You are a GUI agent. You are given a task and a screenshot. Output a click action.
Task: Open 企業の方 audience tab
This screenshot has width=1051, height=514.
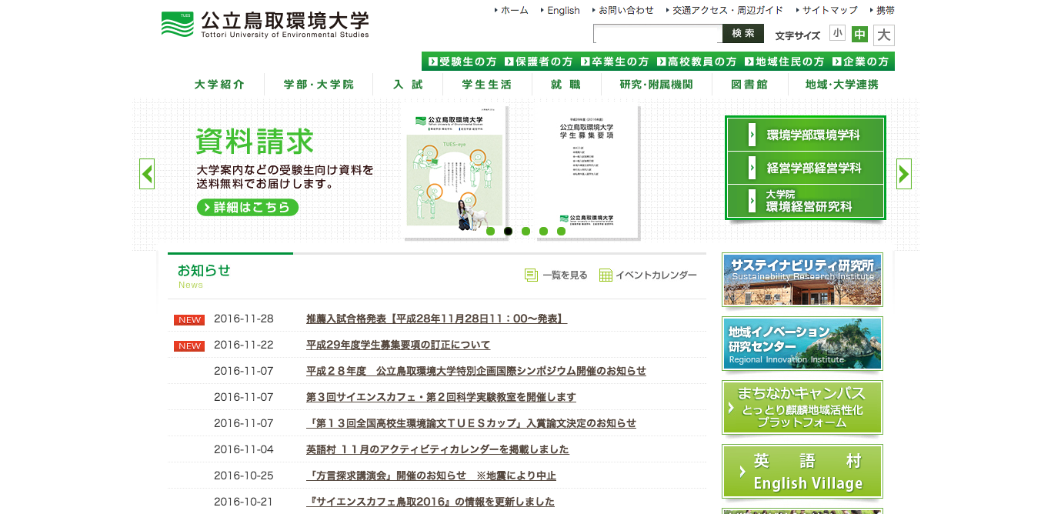coord(861,62)
